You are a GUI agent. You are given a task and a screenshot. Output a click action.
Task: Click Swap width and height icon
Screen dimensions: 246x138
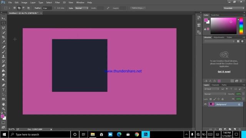click(x=108, y=8)
